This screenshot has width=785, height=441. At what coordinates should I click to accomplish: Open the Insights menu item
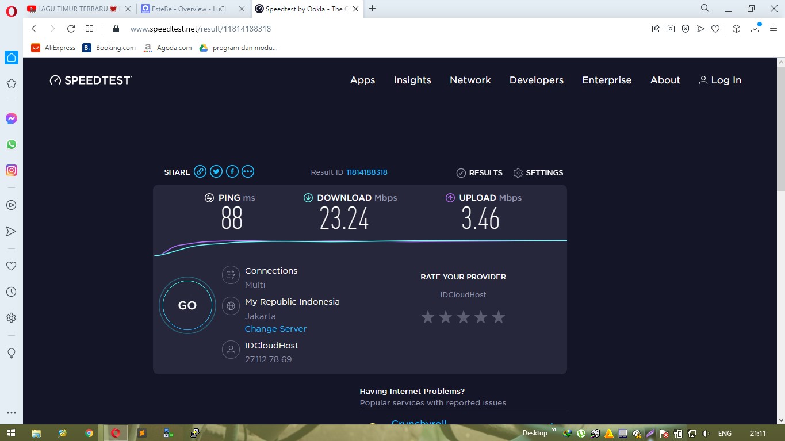tap(412, 80)
